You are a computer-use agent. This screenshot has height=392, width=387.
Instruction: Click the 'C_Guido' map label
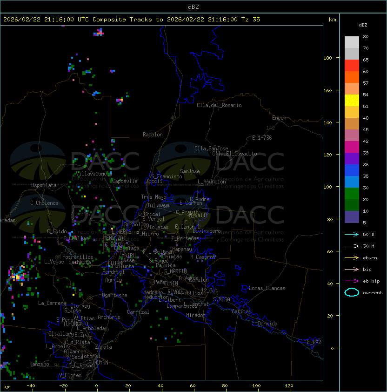[57, 231]
